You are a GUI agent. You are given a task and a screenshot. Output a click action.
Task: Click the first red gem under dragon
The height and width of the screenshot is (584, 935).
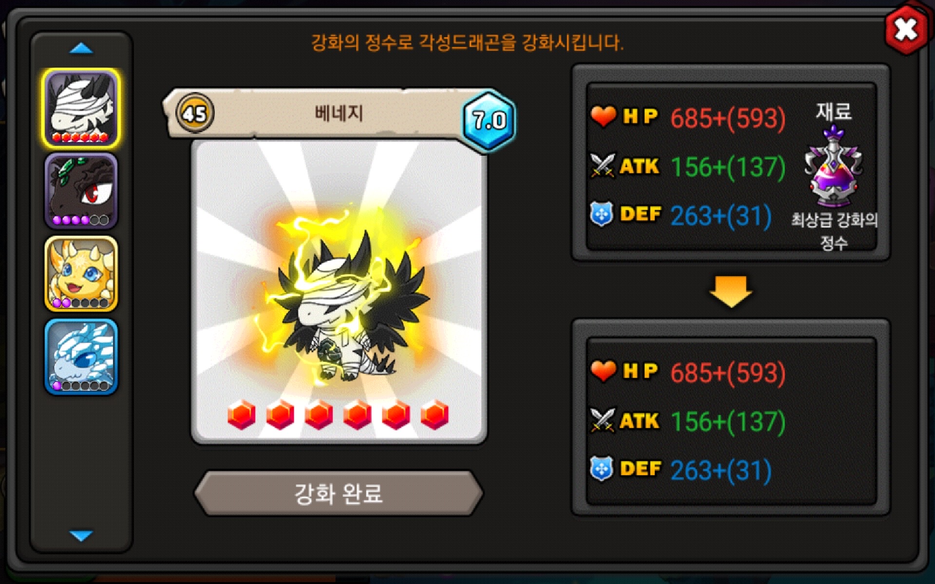[x=242, y=415]
